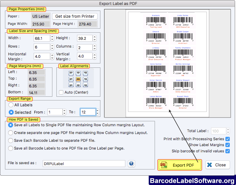
Task: Click the Bottom page margin field 14.11
Action: click(36, 93)
